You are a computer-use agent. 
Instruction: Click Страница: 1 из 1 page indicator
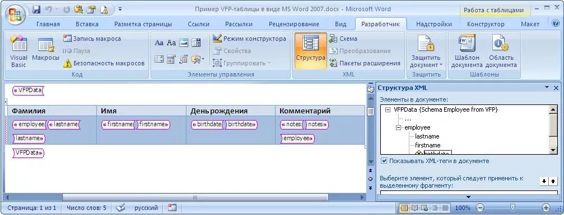[x=32, y=208]
